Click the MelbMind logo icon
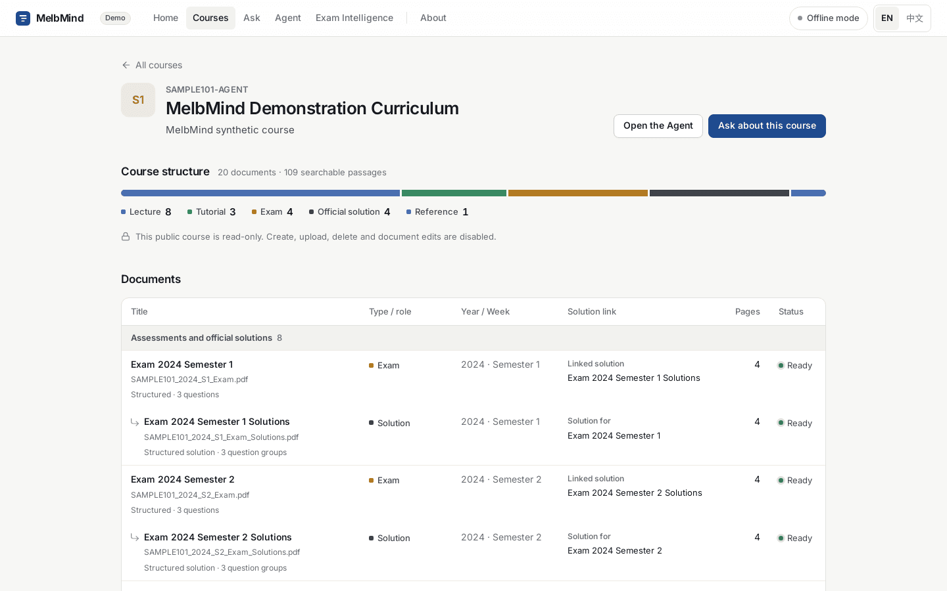 tap(23, 18)
